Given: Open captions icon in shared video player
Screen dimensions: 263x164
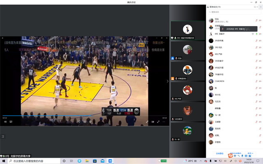Looking at the screenshot, I should point(11,122).
